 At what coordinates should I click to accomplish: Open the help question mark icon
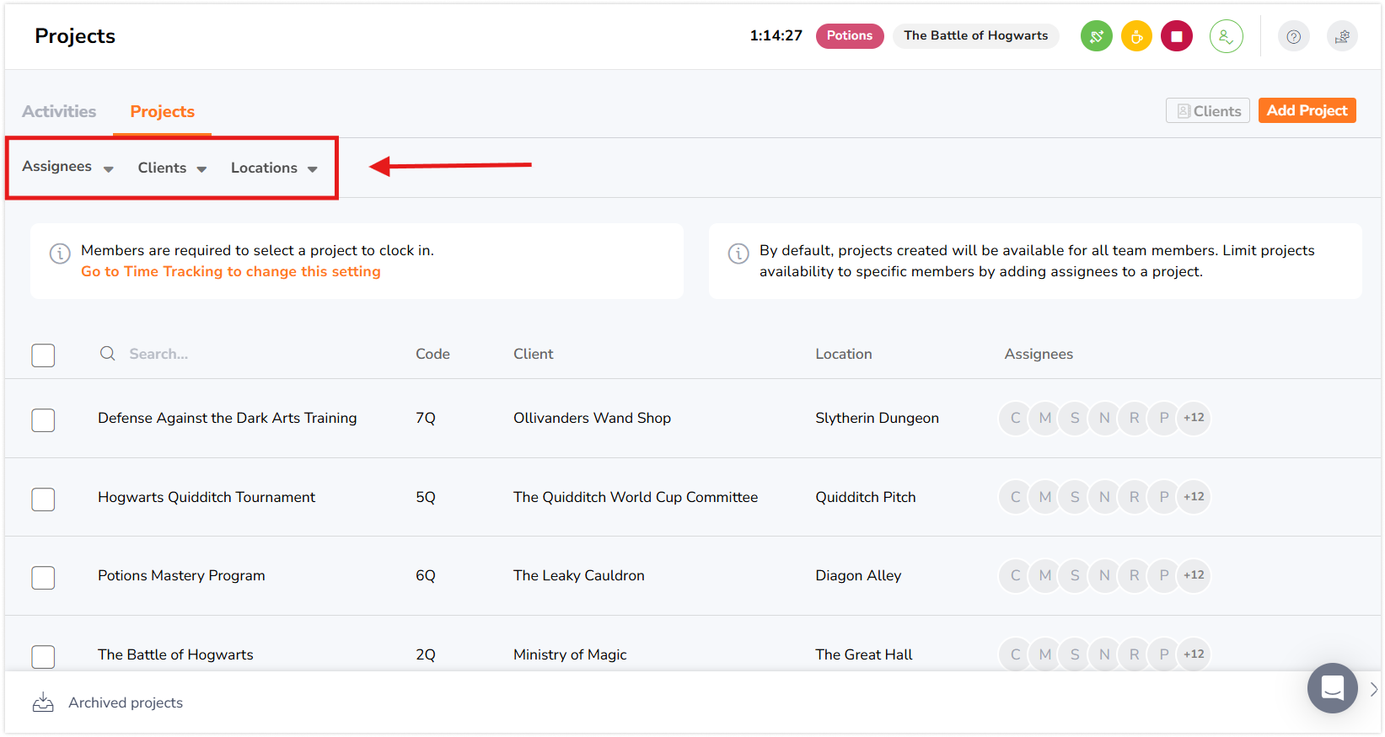tap(1293, 36)
